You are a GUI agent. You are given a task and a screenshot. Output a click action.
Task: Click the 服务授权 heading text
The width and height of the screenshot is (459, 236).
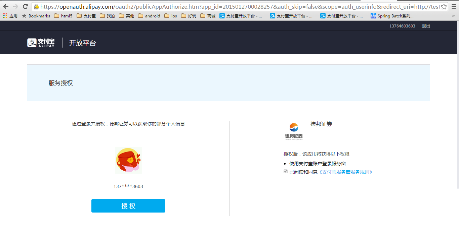[61, 83]
